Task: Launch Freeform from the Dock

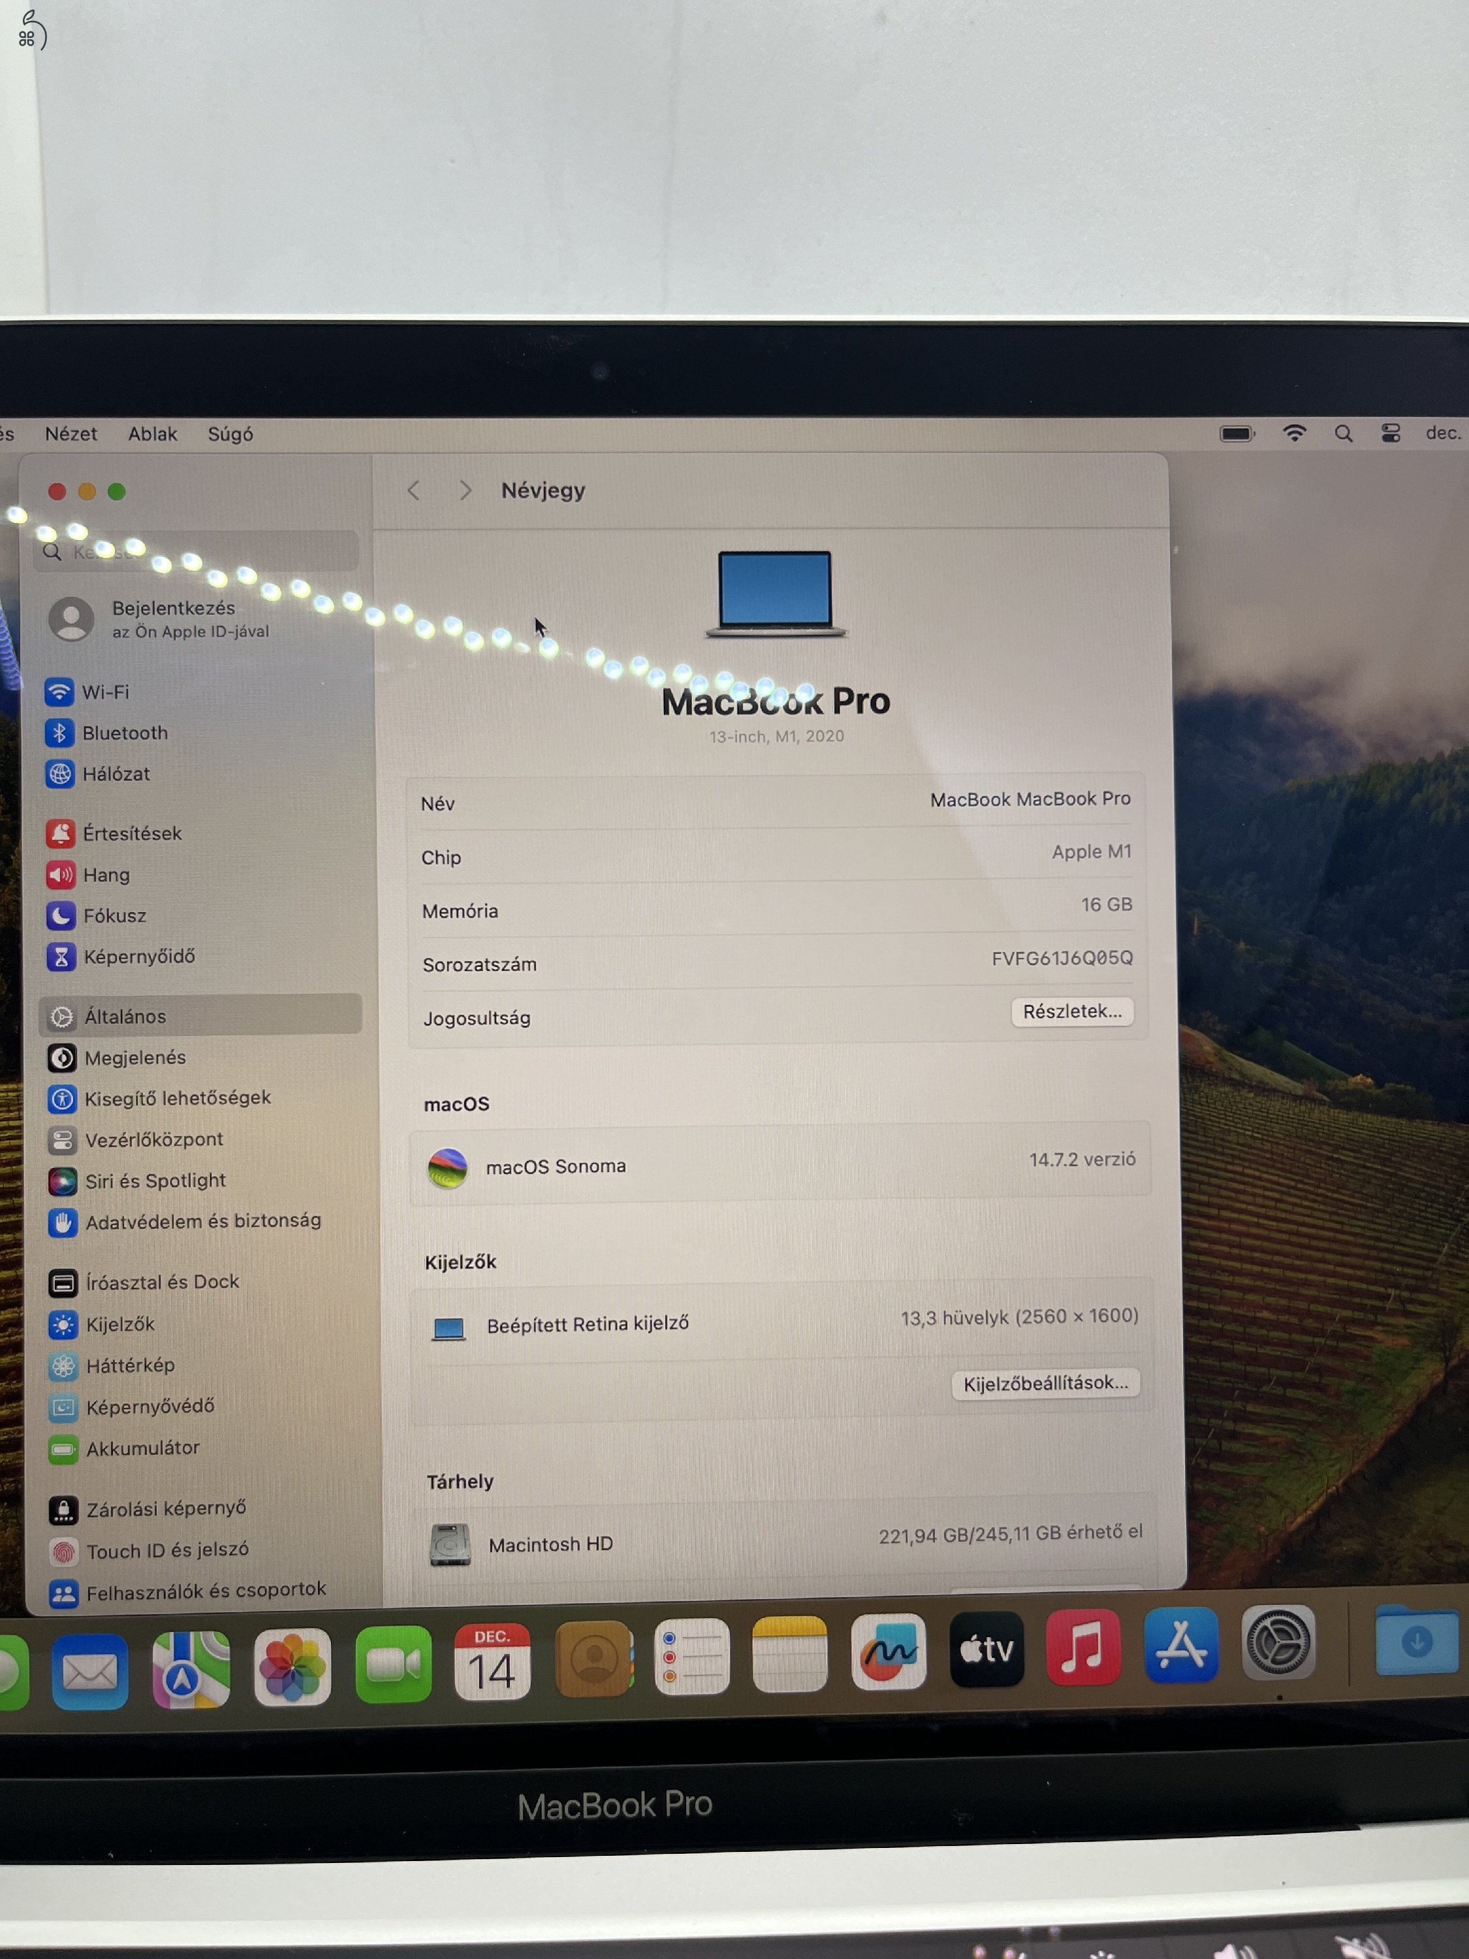Action: pos(888,1651)
